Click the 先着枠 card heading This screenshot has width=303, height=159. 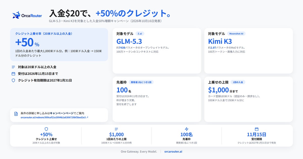coord(121,82)
